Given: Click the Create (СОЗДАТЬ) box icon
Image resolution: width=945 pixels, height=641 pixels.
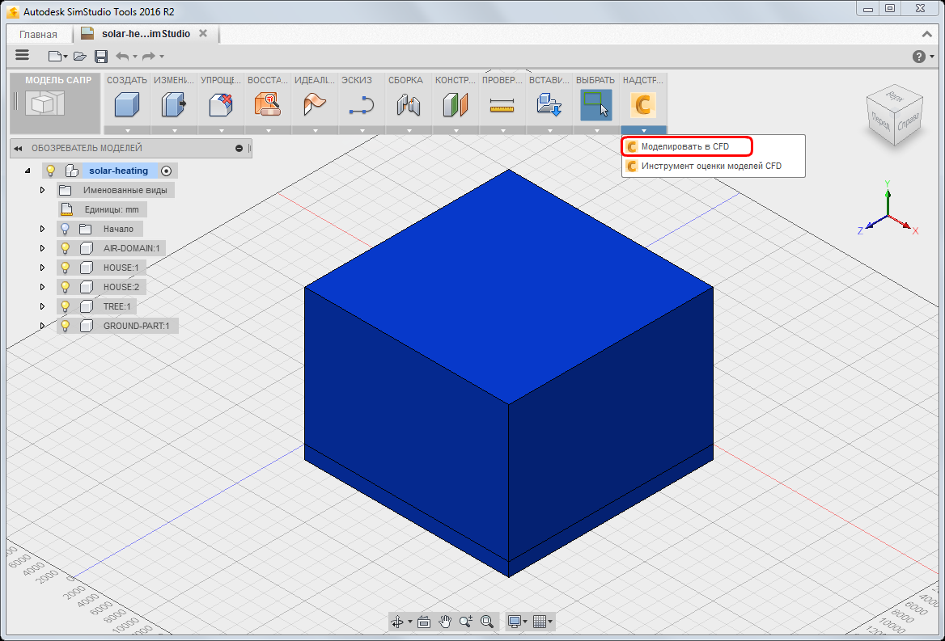Looking at the screenshot, I should pos(127,105).
